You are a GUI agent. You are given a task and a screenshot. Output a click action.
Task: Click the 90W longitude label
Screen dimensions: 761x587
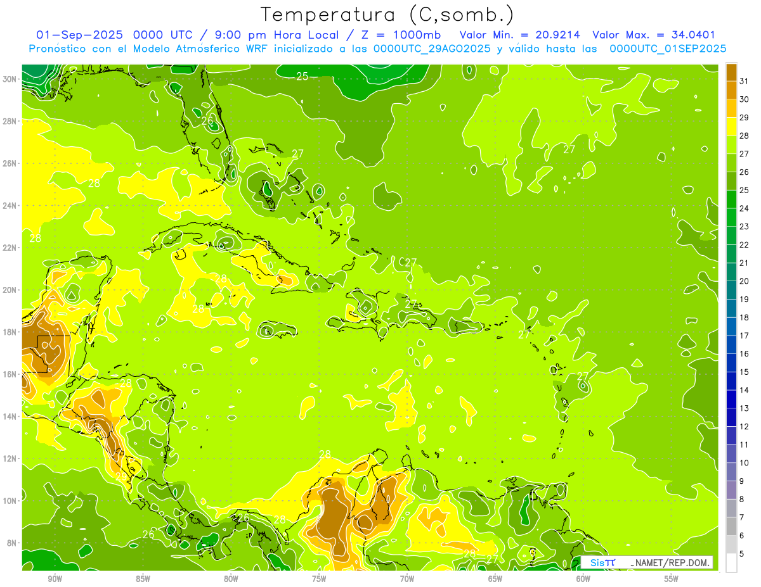[55, 579]
